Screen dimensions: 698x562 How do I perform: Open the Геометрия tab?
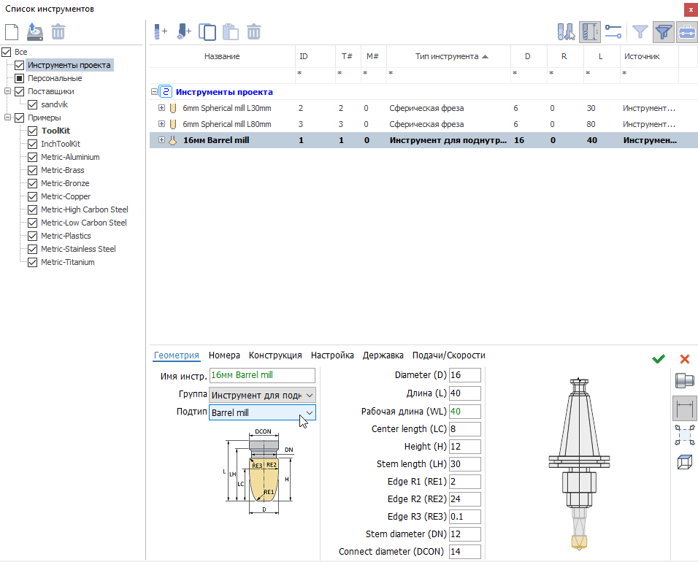coord(176,355)
